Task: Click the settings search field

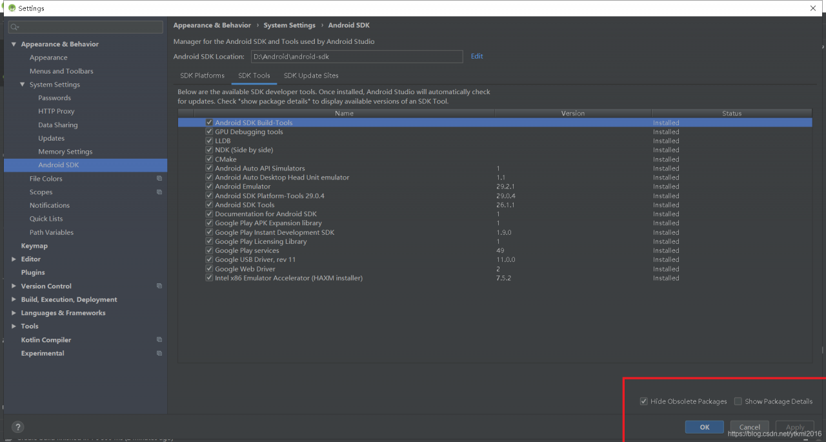Action: [86, 27]
